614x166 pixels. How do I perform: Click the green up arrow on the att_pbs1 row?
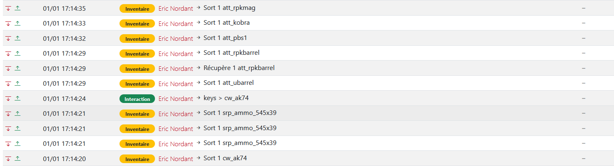click(x=17, y=38)
